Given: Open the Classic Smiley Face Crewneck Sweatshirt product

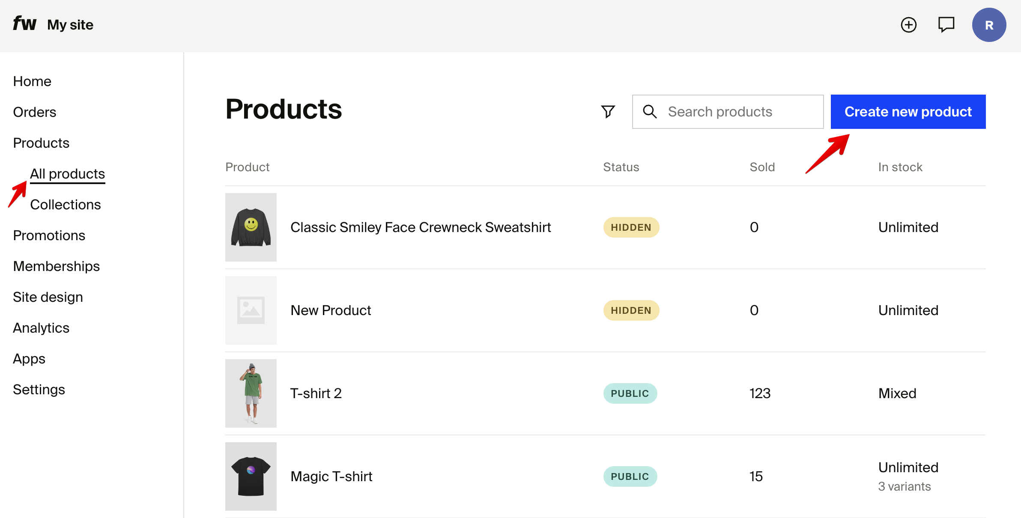Looking at the screenshot, I should click(420, 227).
